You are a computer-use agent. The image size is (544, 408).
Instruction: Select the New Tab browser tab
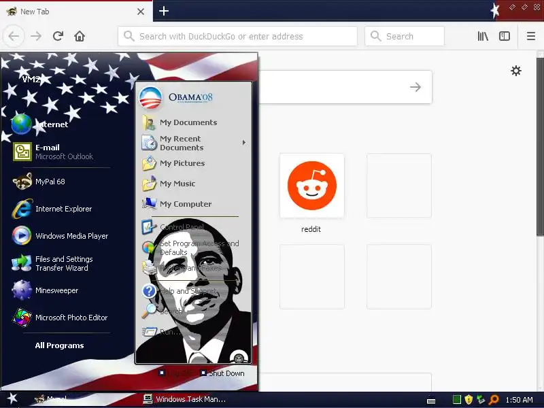tap(76, 12)
